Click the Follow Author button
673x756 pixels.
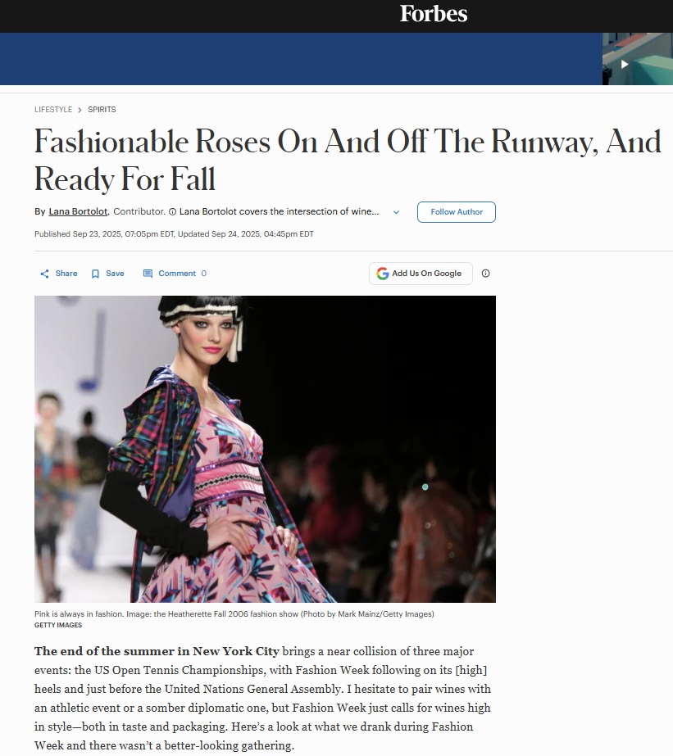pos(457,212)
